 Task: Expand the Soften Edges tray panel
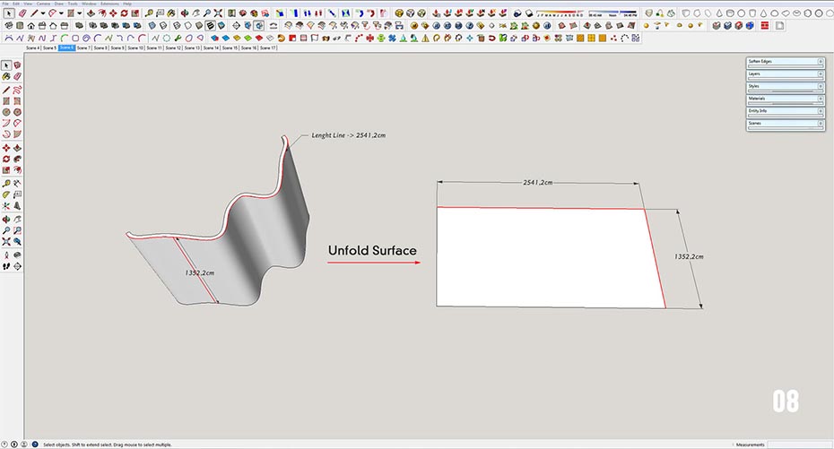pyautogui.click(x=785, y=61)
